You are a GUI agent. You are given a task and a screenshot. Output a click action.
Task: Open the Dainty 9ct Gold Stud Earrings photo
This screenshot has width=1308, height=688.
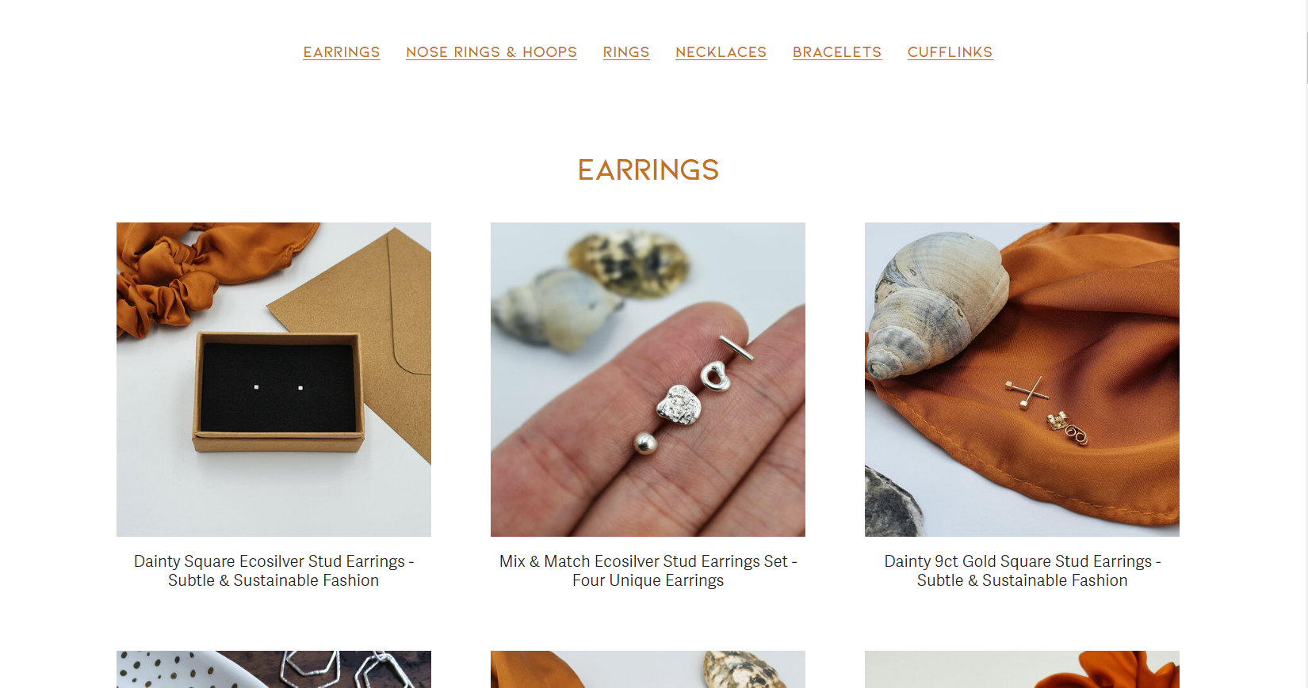pyautogui.click(x=1022, y=379)
